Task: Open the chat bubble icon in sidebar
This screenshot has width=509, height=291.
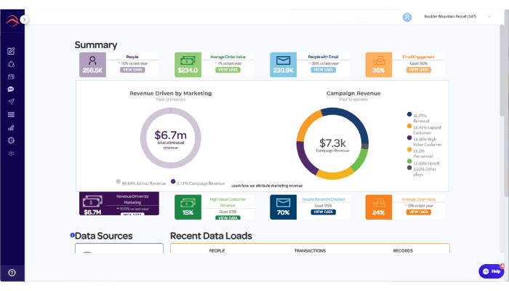Action: click(x=11, y=89)
